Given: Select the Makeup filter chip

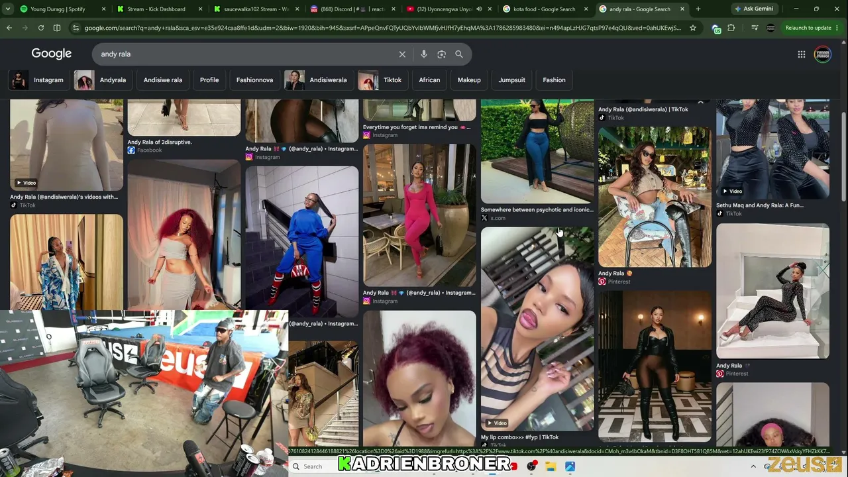Looking at the screenshot, I should click(469, 80).
